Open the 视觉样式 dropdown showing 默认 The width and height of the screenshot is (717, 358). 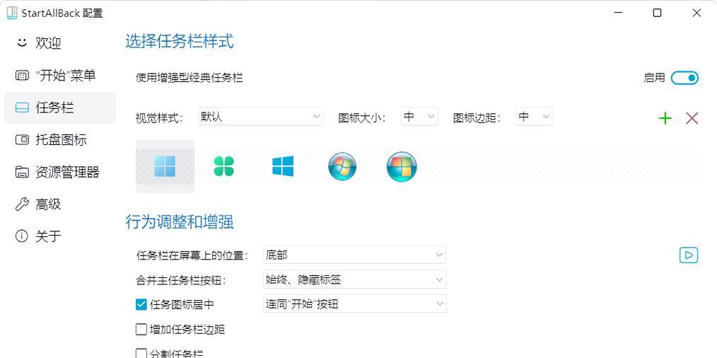(261, 116)
